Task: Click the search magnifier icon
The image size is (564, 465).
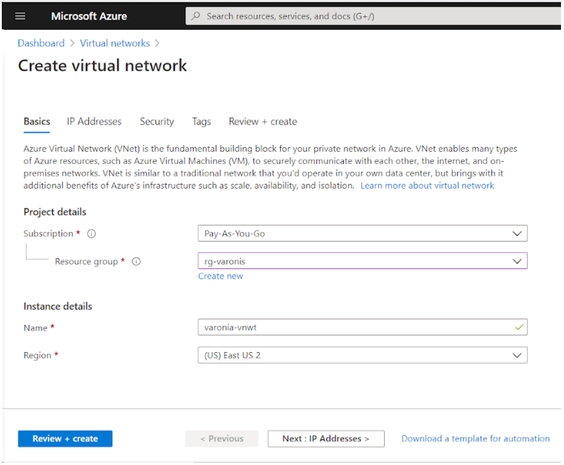Action: tap(195, 16)
